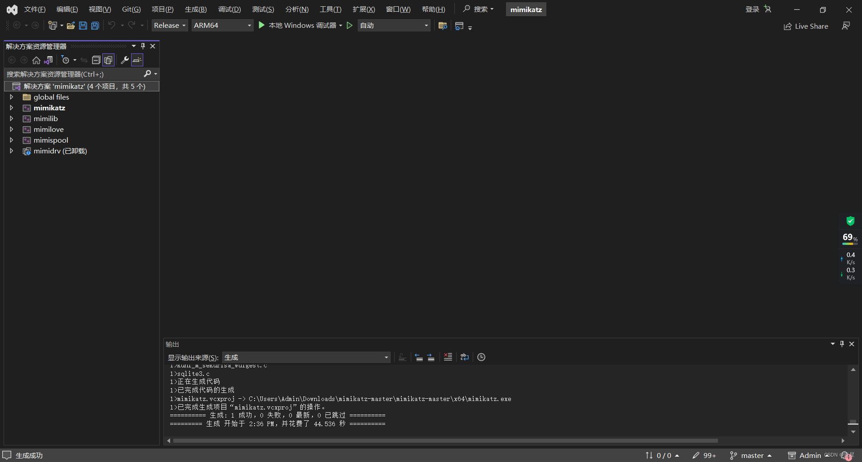Click the Home icon in Solution Explorer toolbar
862x462 pixels.
[36, 60]
